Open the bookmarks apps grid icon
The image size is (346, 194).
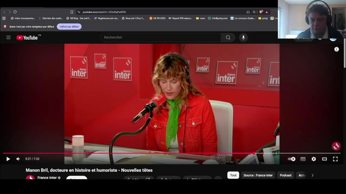tap(4, 18)
